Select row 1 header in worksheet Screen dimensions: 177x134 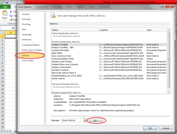point(2,36)
